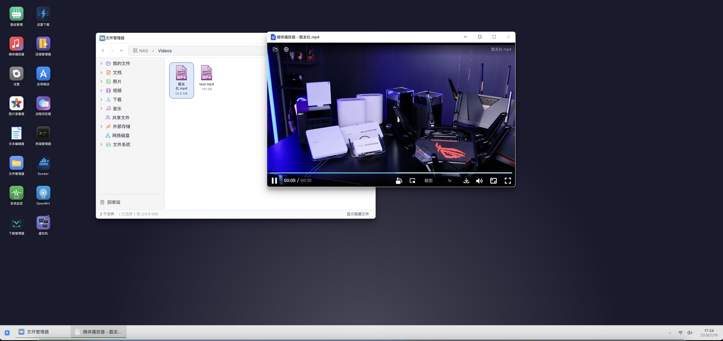Switch to 文件管理器 in the taskbar

tap(38, 332)
